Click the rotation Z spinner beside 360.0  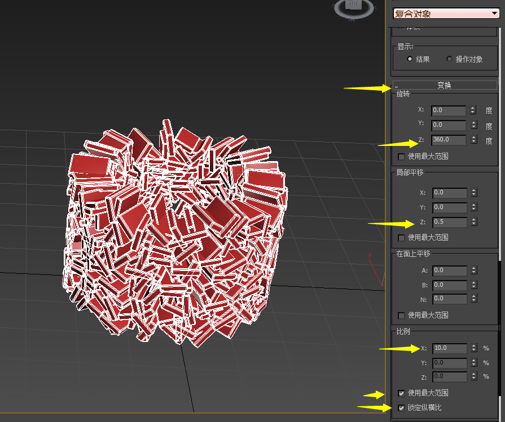pos(473,140)
